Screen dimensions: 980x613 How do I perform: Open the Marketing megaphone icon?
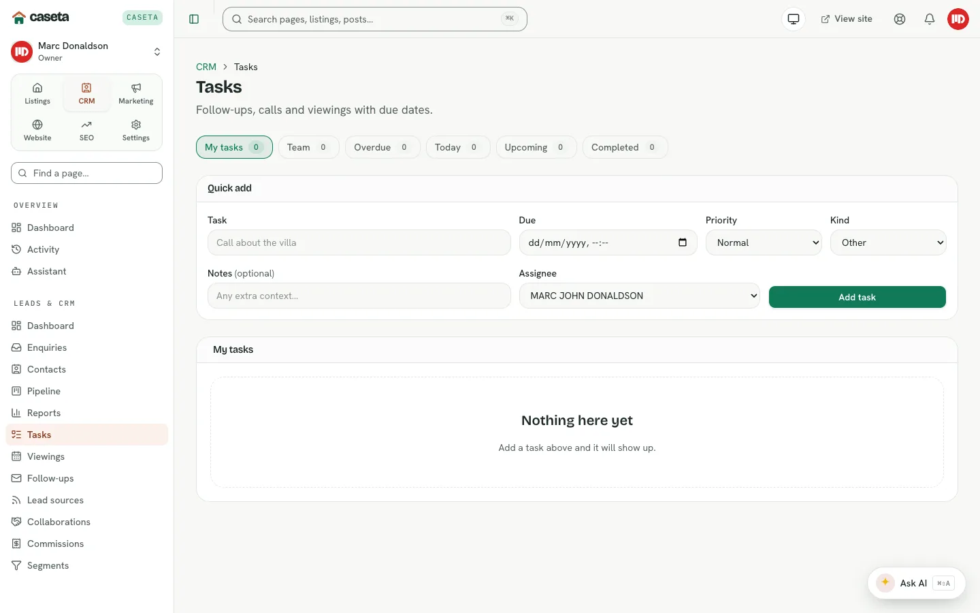pos(136,94)
